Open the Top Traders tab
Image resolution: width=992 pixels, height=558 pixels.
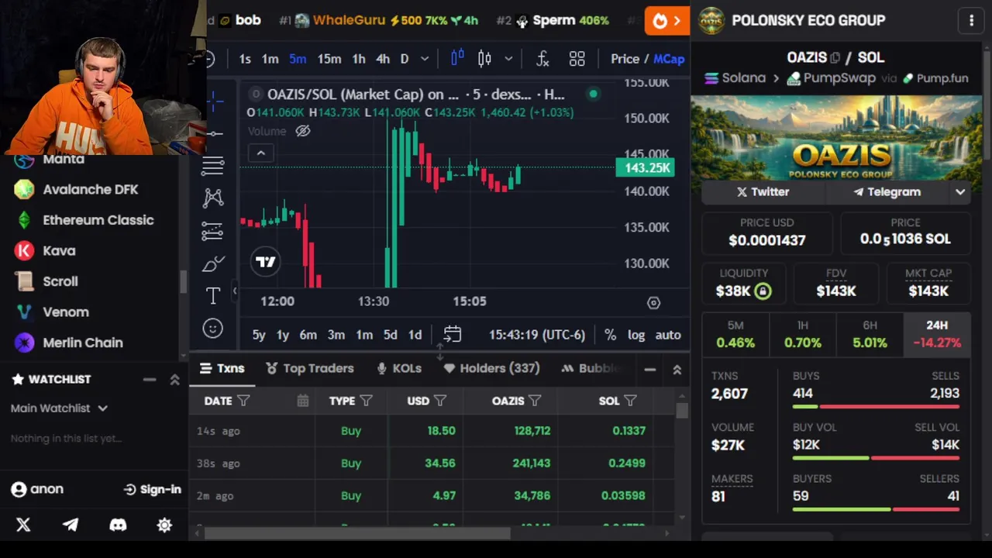point(309,368)
